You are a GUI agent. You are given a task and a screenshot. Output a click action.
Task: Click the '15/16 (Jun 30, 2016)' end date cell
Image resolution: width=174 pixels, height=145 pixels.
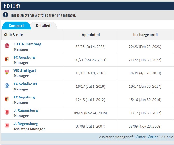pyautogui.click(x=145, y=100)
